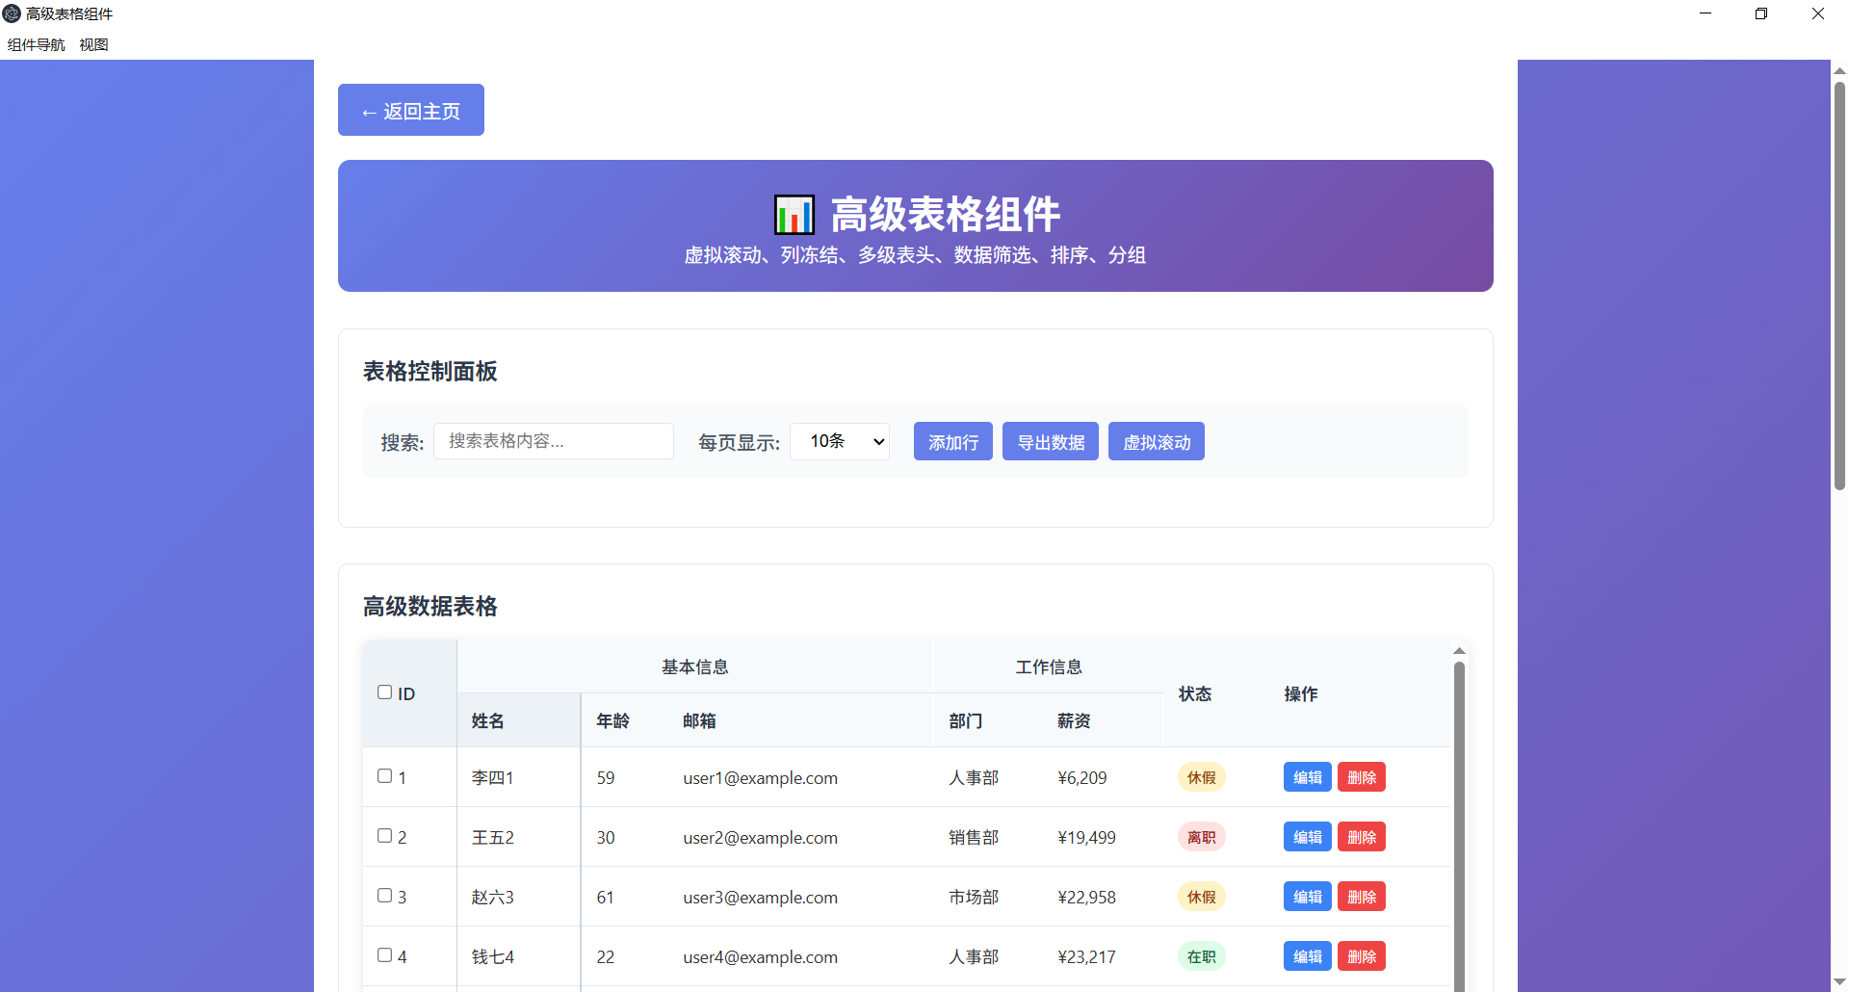This screenshot has width=1849, height=992.
Task: Open the 视图 menu
Action: click(92, 44)
